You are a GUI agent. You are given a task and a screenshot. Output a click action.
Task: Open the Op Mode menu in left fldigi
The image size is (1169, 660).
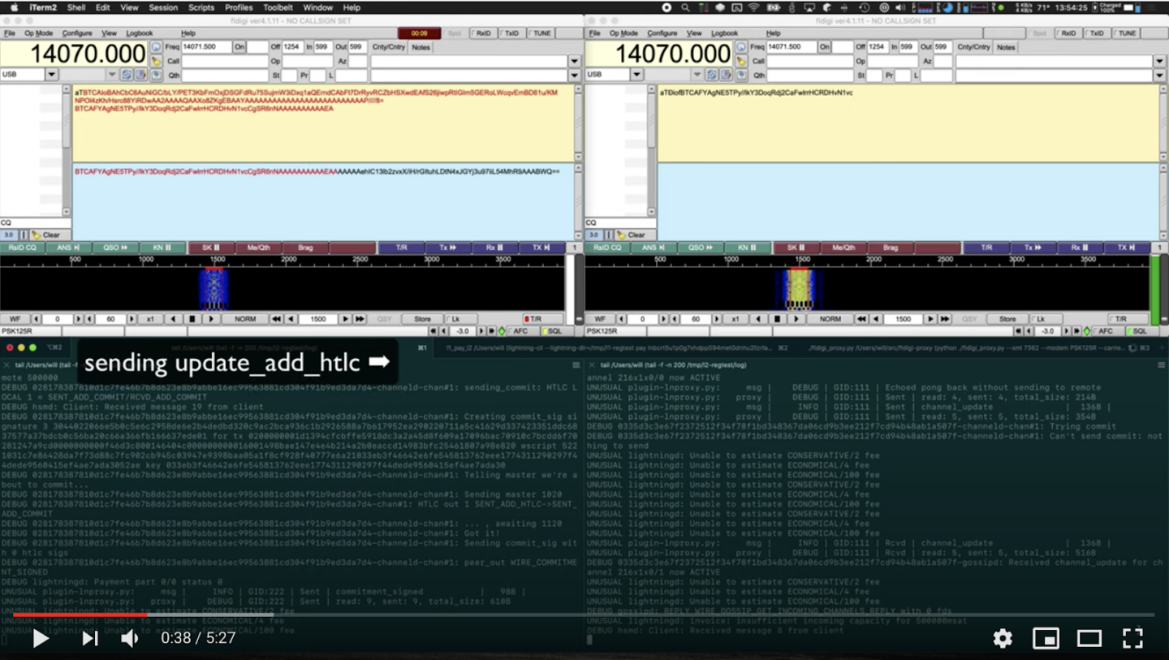pos(38,33)
